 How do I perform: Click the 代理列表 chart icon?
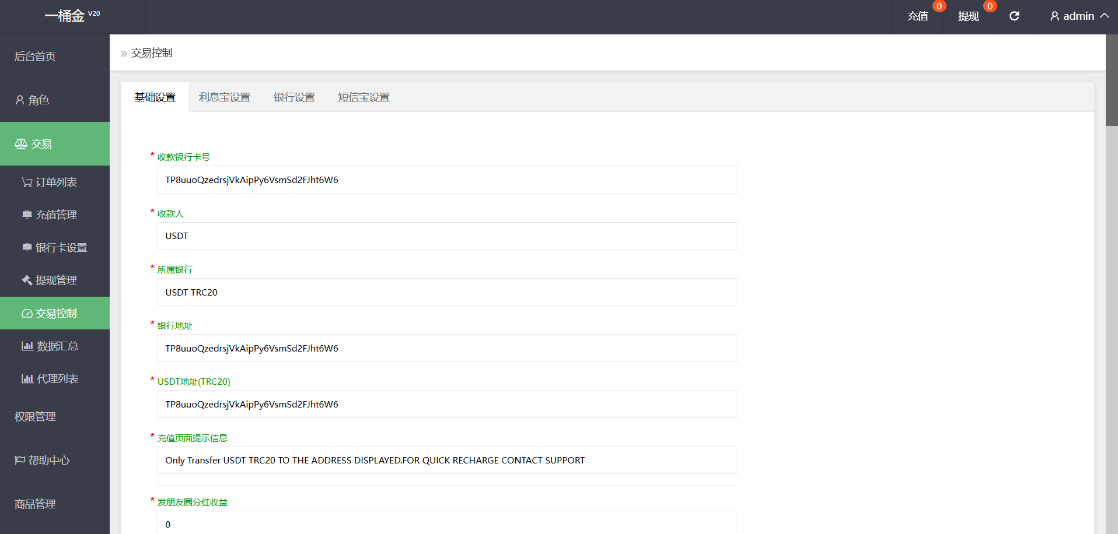click(27, 379)
